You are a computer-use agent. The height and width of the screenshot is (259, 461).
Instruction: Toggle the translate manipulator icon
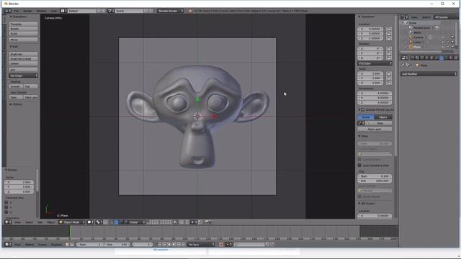click(116, 222)
